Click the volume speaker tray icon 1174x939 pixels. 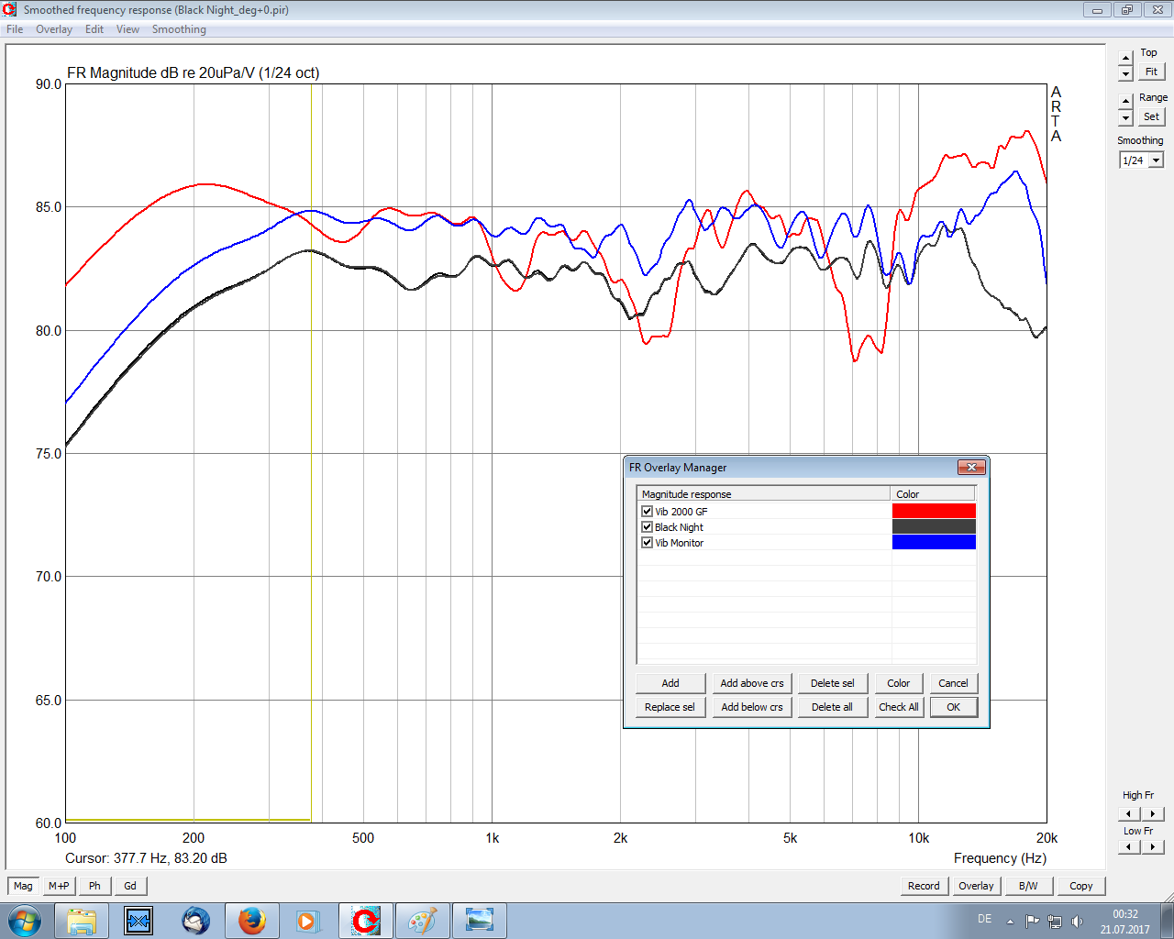[x=1077, y=922]
